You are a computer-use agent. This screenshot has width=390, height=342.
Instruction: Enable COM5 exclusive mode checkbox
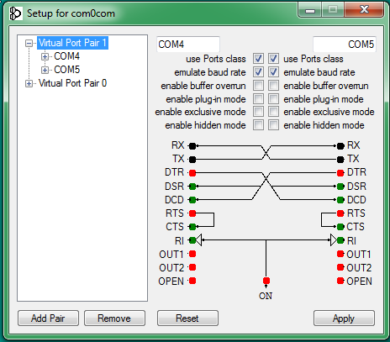pyautogui.click(x=273, y=112)
